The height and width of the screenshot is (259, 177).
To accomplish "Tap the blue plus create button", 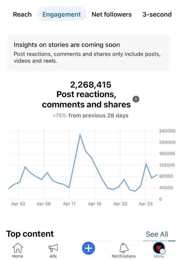I will [x=88, y=248].
